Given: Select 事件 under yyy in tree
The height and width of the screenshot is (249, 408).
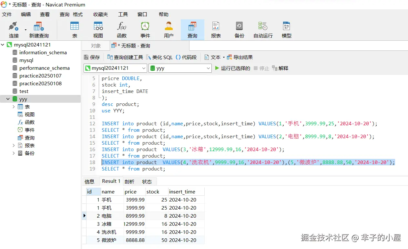Looking at the screenshot, I should click(29, 130).
